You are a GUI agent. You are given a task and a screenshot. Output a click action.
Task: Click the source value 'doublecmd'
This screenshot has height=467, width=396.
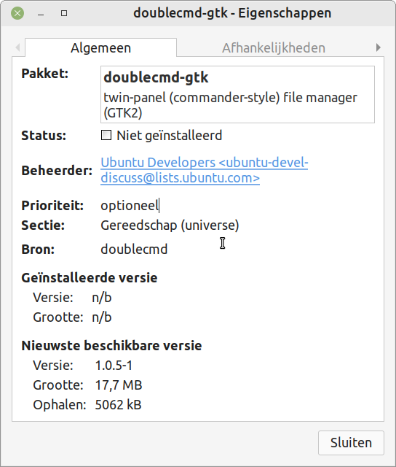tap(134, 249)
